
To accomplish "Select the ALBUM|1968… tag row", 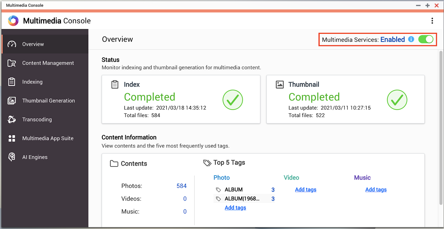I will (x=244, y=199).
